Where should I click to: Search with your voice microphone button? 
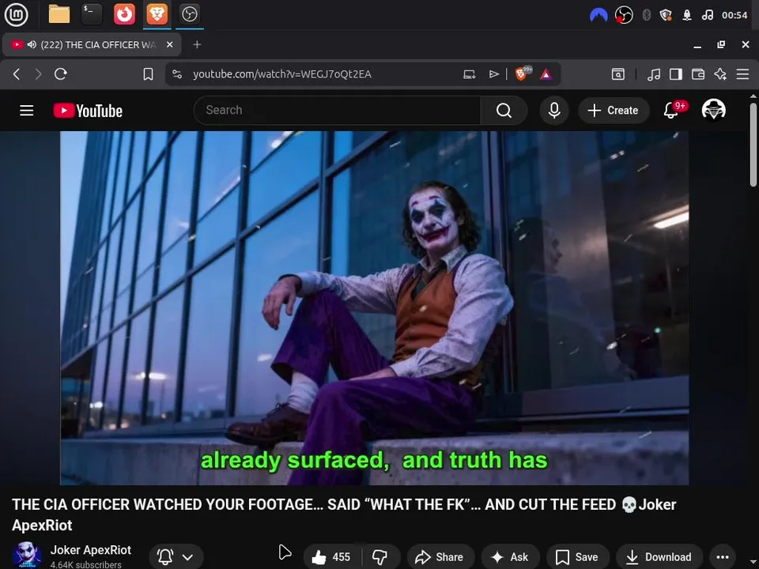coord(554,111)
